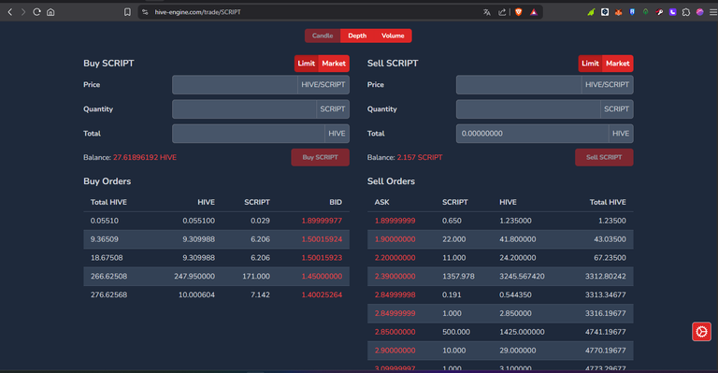This screenshot has width=718, height=373.
Task: Click the ASK column header
Action: click(x=381, y=202)
